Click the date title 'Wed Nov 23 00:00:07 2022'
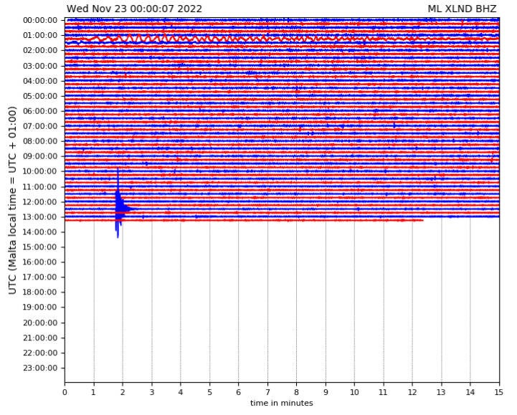Image resolution: width=517 pixels, height=415 pixels. point(134,9)
